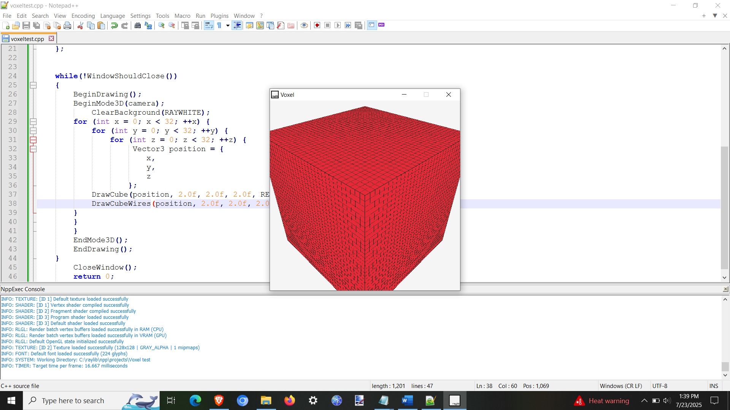Collapse the for y loop fold at line 30

[33, 131]
